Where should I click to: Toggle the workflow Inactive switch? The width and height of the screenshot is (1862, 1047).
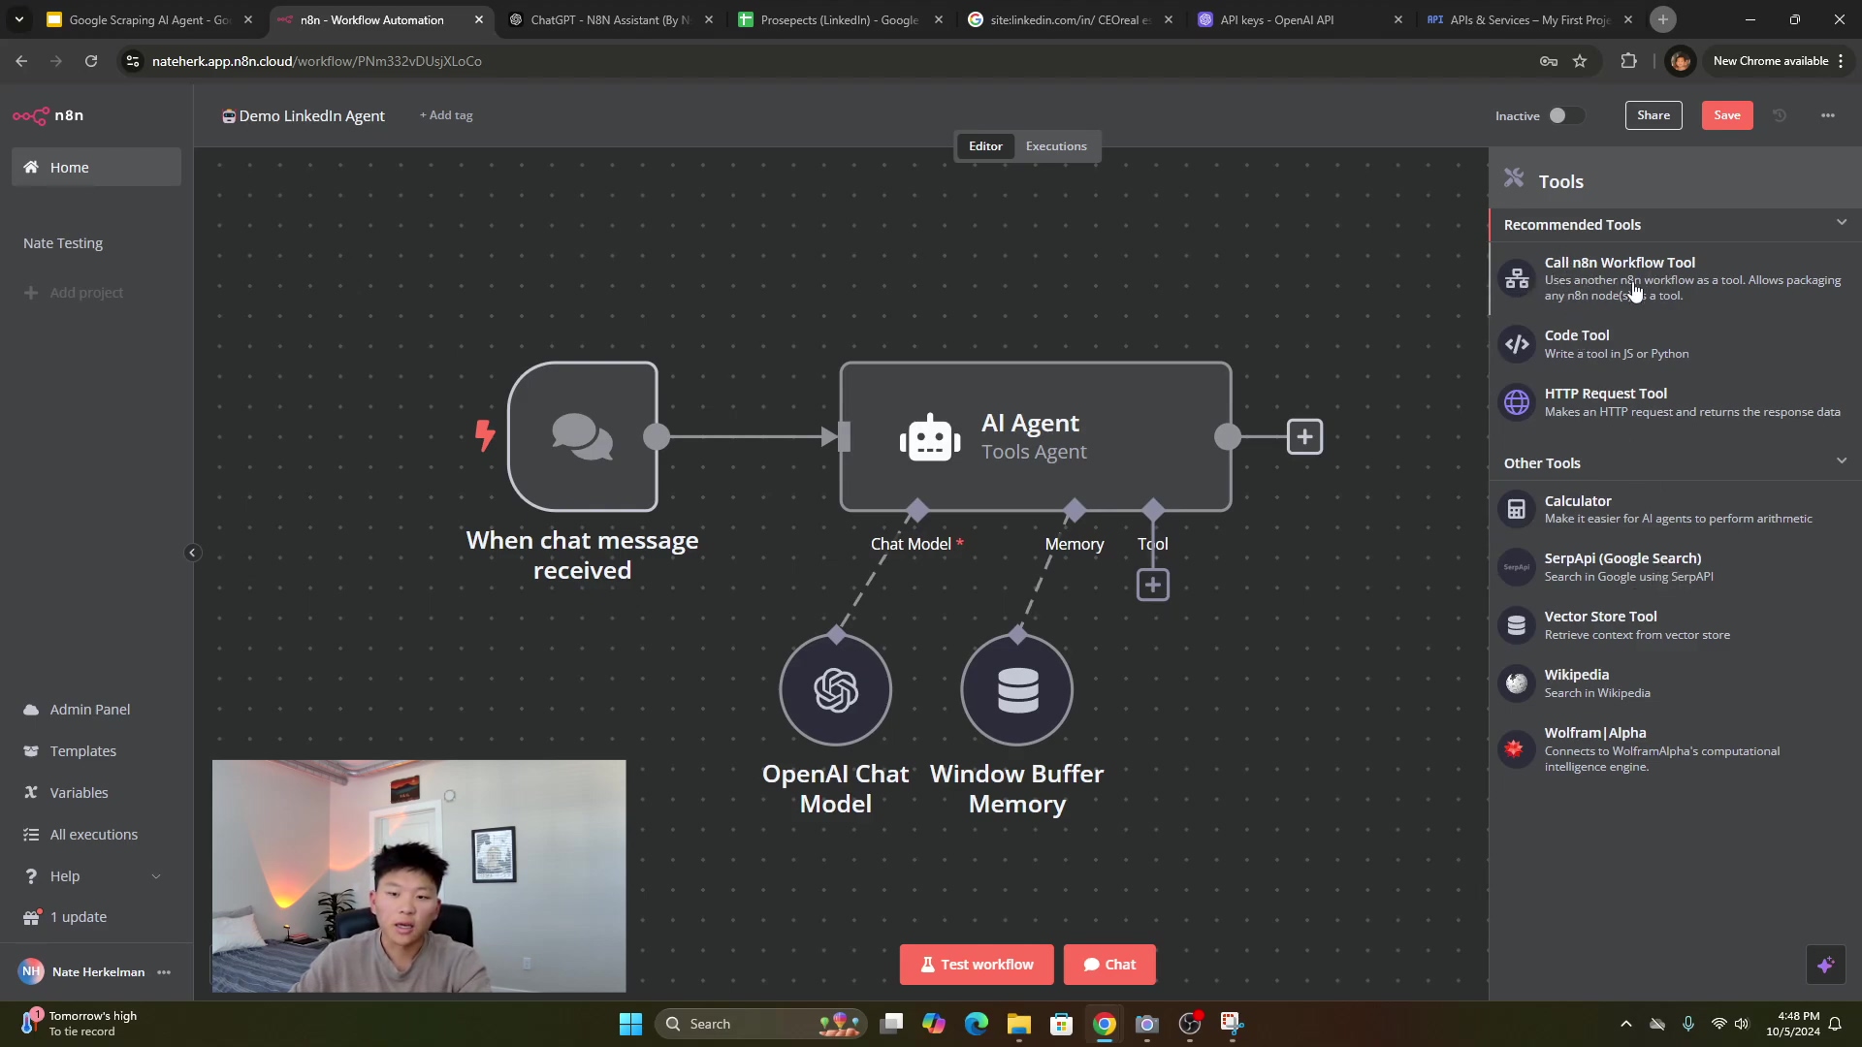(1565, 115)
